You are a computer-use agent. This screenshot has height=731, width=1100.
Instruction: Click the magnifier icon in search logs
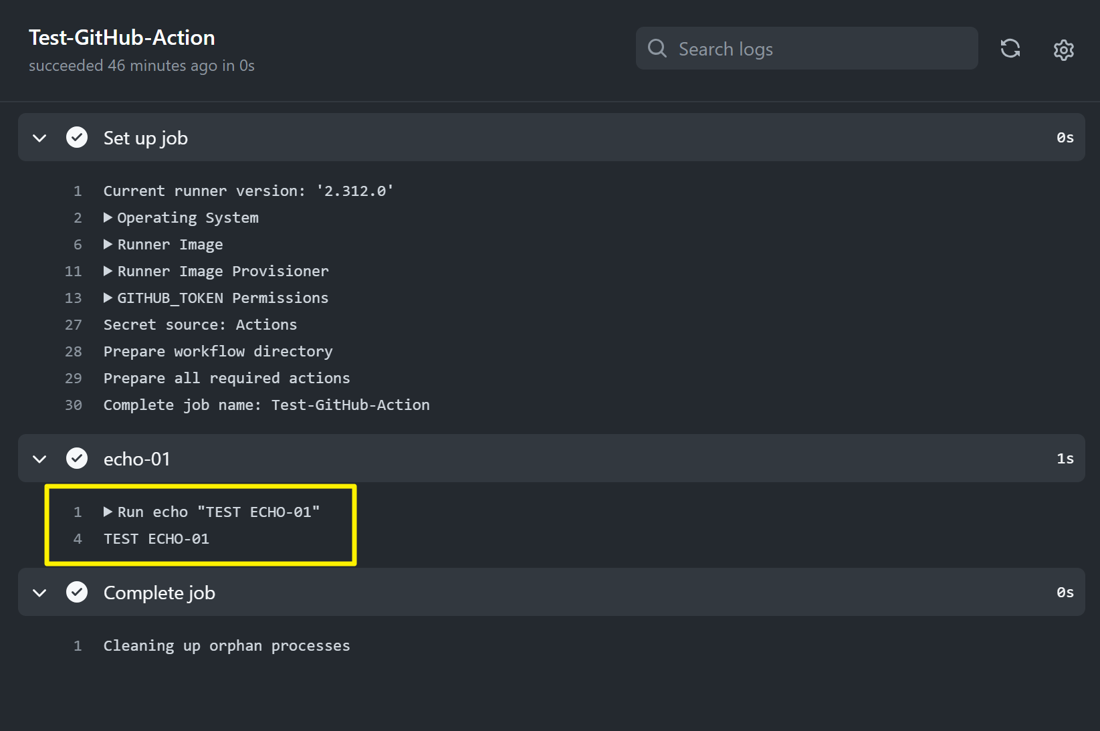coord(657,48)
